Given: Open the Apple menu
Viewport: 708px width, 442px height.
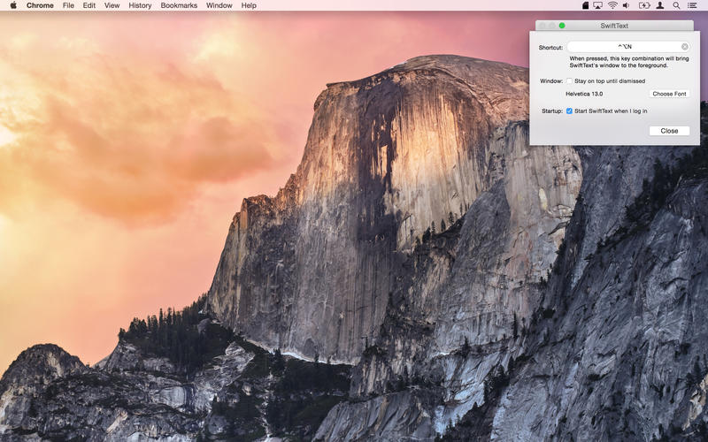Looking at the screenshot, I should coord(12,5).
